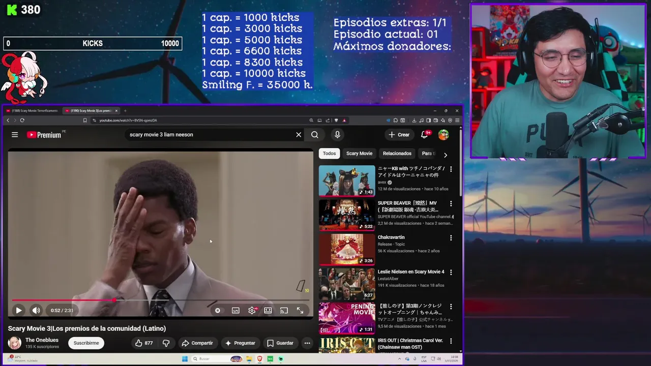Open the avex cat-ears video thumbnail
The image size is (651, 366).
[347, 180]
